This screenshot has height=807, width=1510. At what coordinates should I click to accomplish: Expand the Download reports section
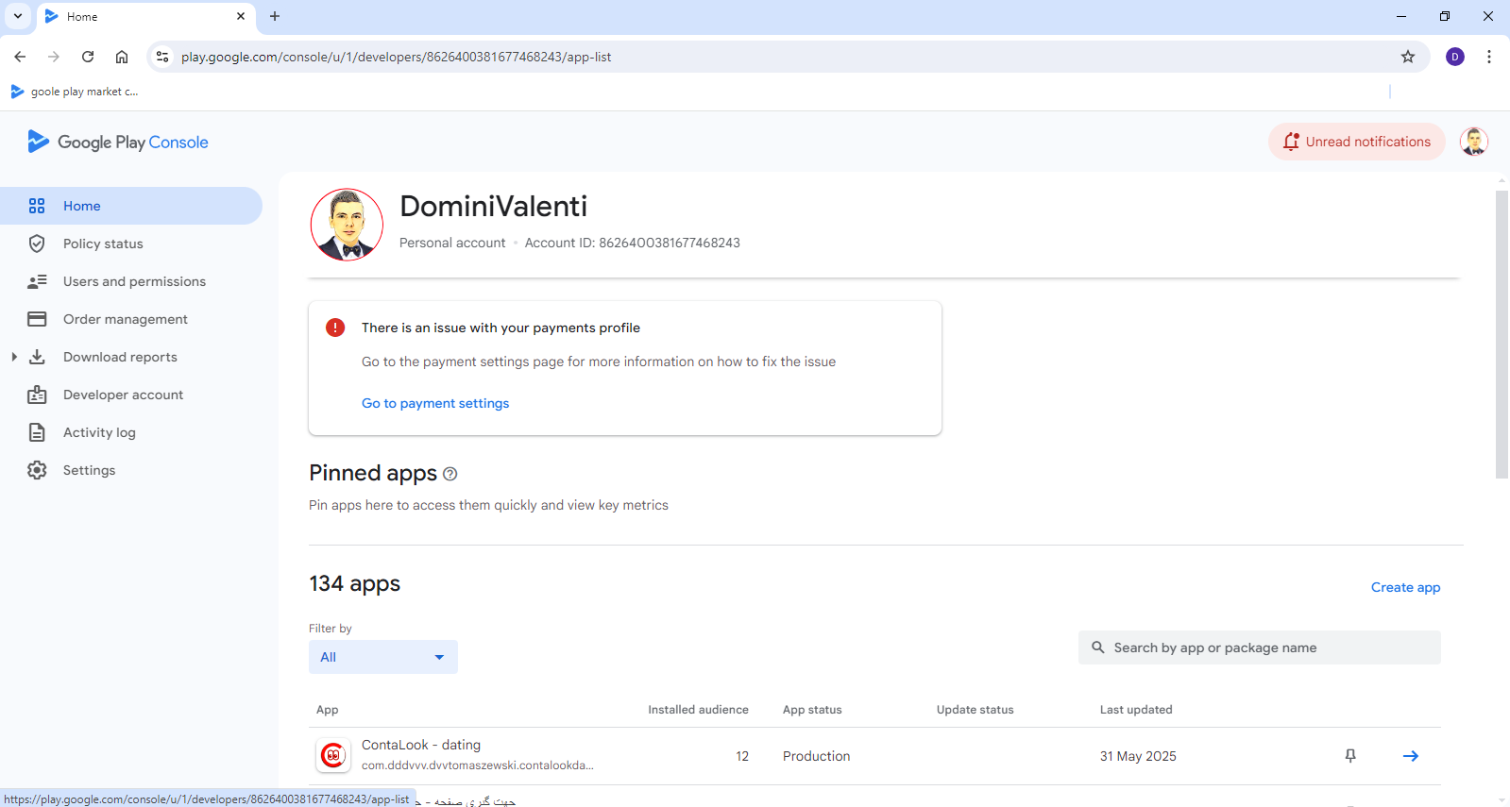[14, 357]
